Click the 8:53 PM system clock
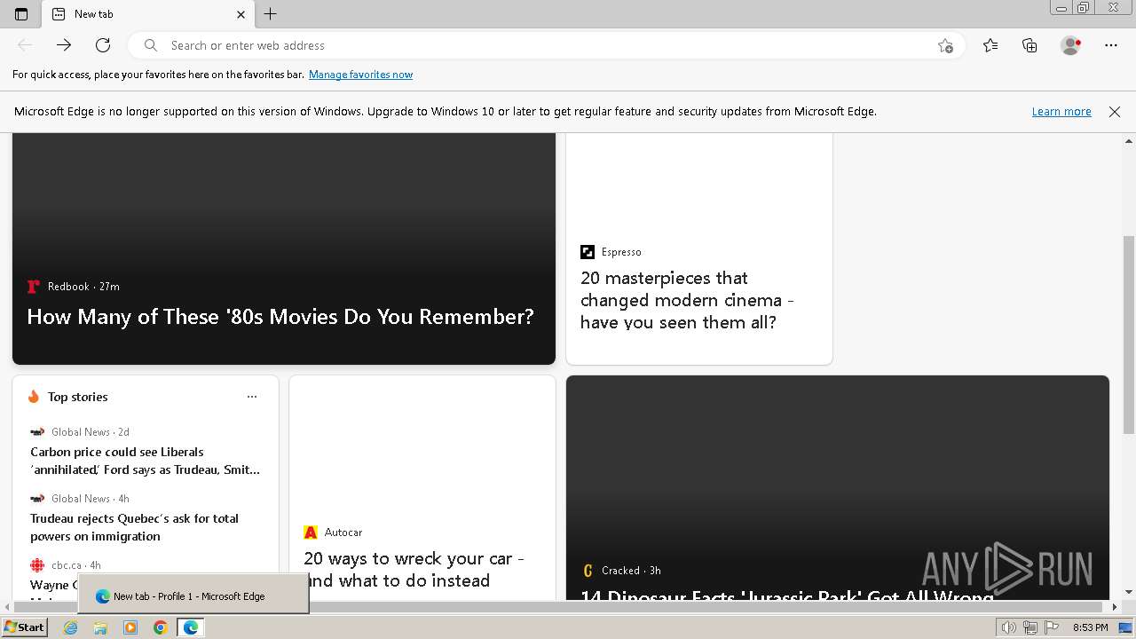 click(x=1090, y=627)
